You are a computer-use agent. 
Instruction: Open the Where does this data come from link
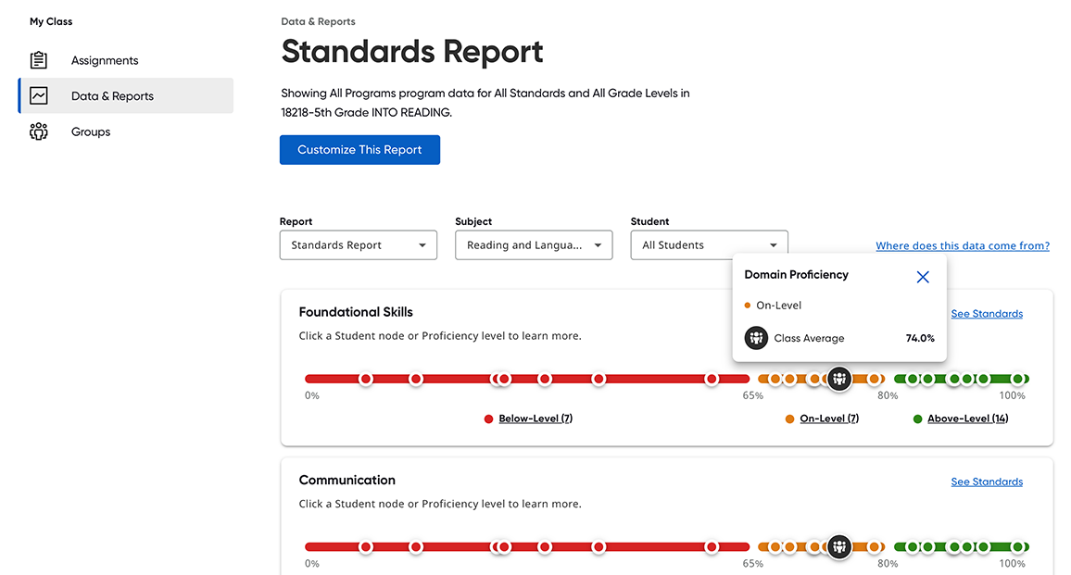pyautogui.click(x=963, y=246)
